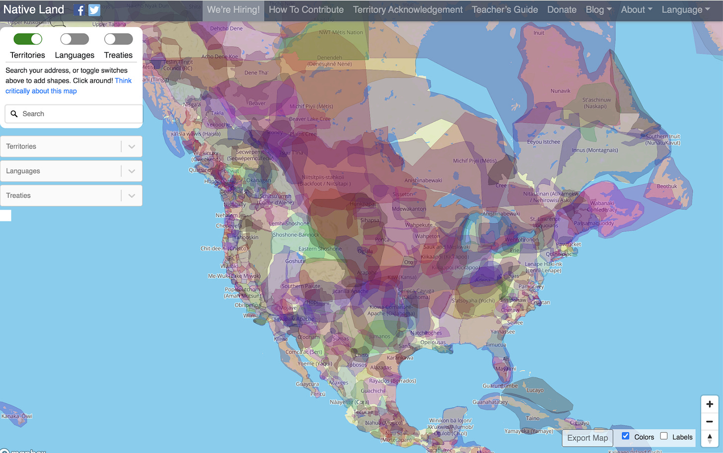Expand the Treaties dropdown list
The width and height of the screenshot is (723, 453).
click(132, 196)
